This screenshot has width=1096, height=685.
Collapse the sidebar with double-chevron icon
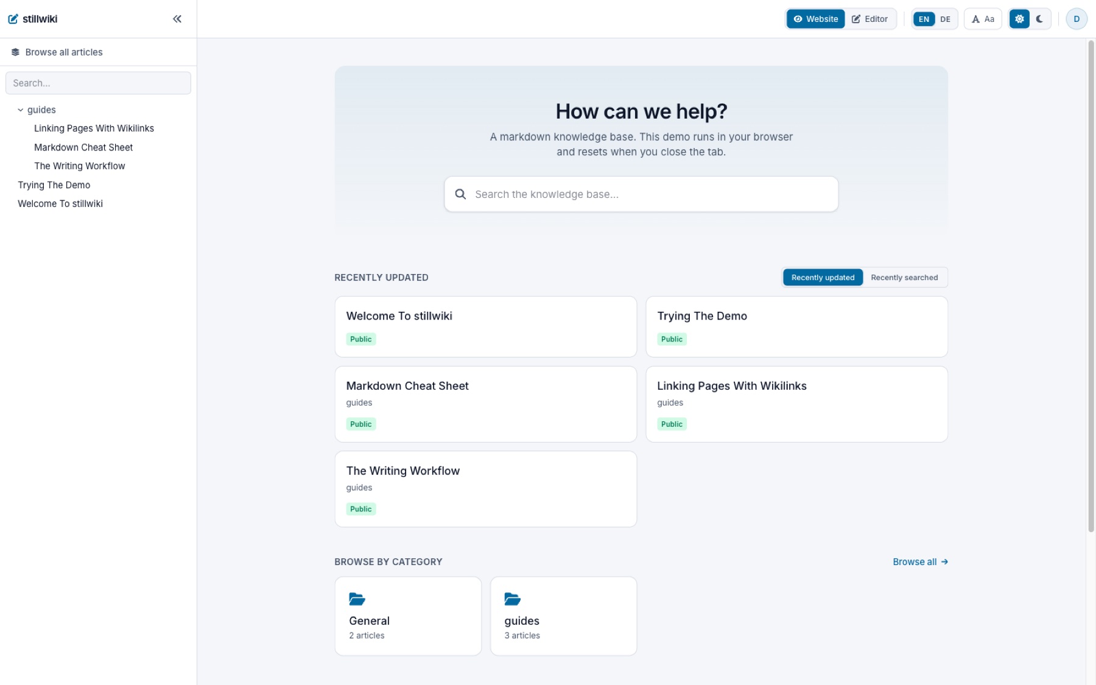point(177,19)
